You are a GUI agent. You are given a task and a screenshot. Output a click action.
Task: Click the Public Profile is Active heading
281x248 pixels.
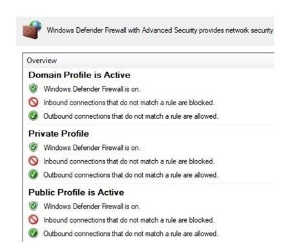[x=76, y=192]
